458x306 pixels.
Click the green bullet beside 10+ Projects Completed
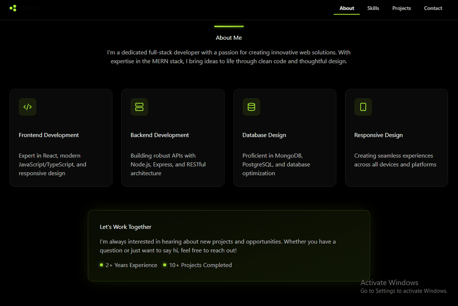click(165, 265)
